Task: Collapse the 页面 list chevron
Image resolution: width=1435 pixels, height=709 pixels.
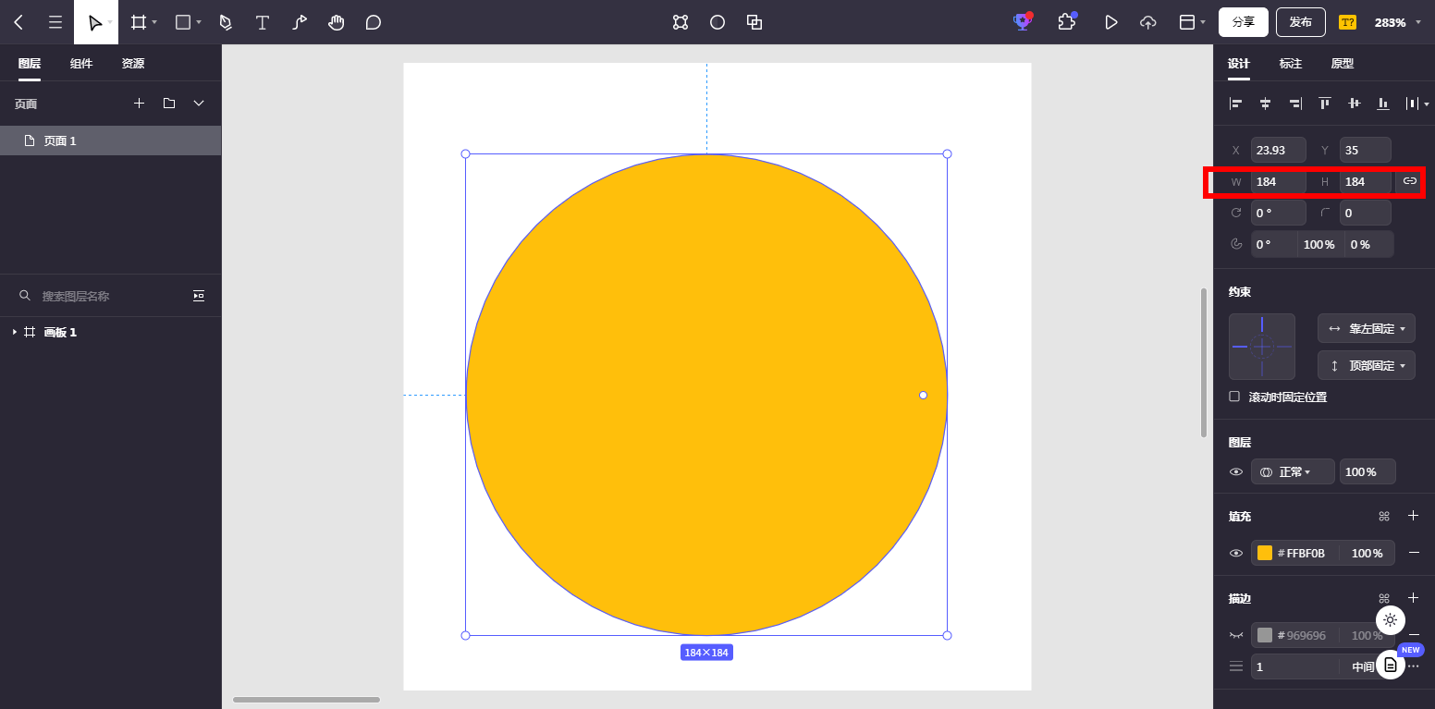Action: (199, 104)
